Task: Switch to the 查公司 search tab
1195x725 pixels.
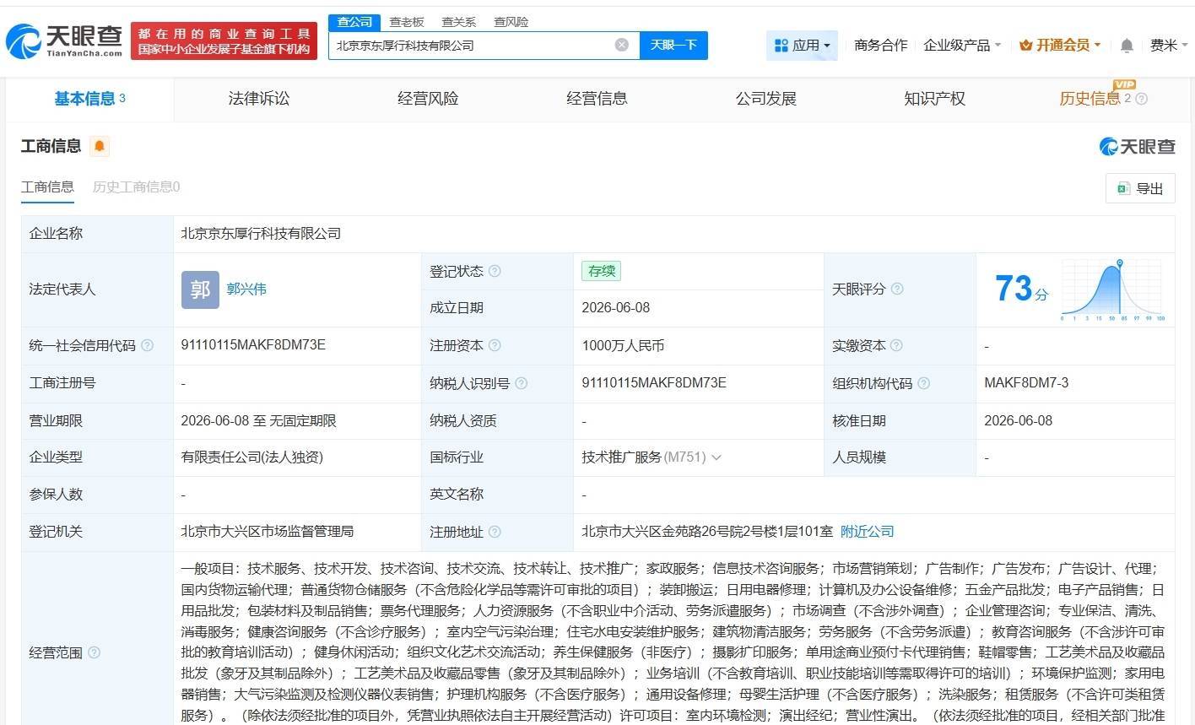Action: point(354,22)
